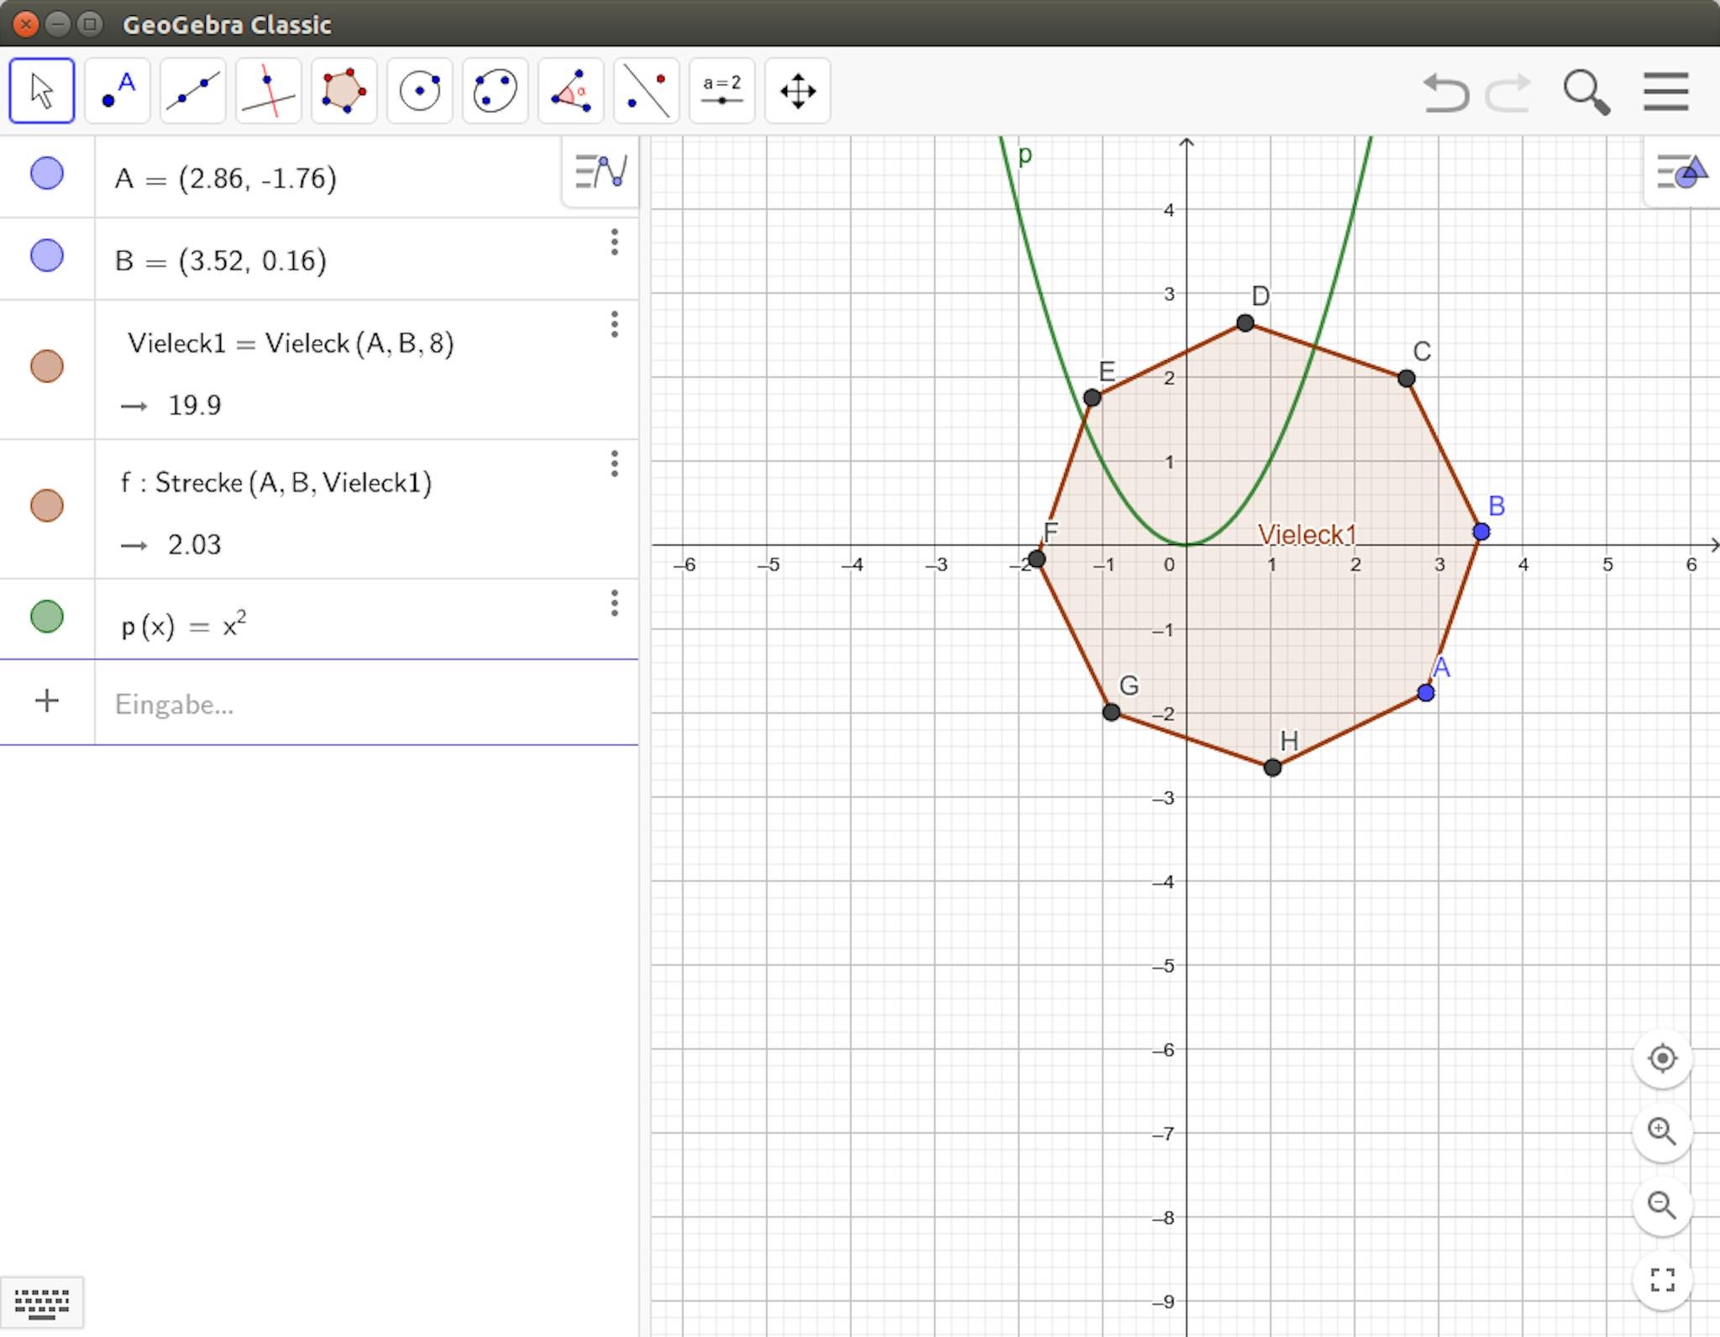The height and width of the screenshot is (1337, 1720).
Task: Open the more options for p(x) row
Action: click(x=615, y=603)
